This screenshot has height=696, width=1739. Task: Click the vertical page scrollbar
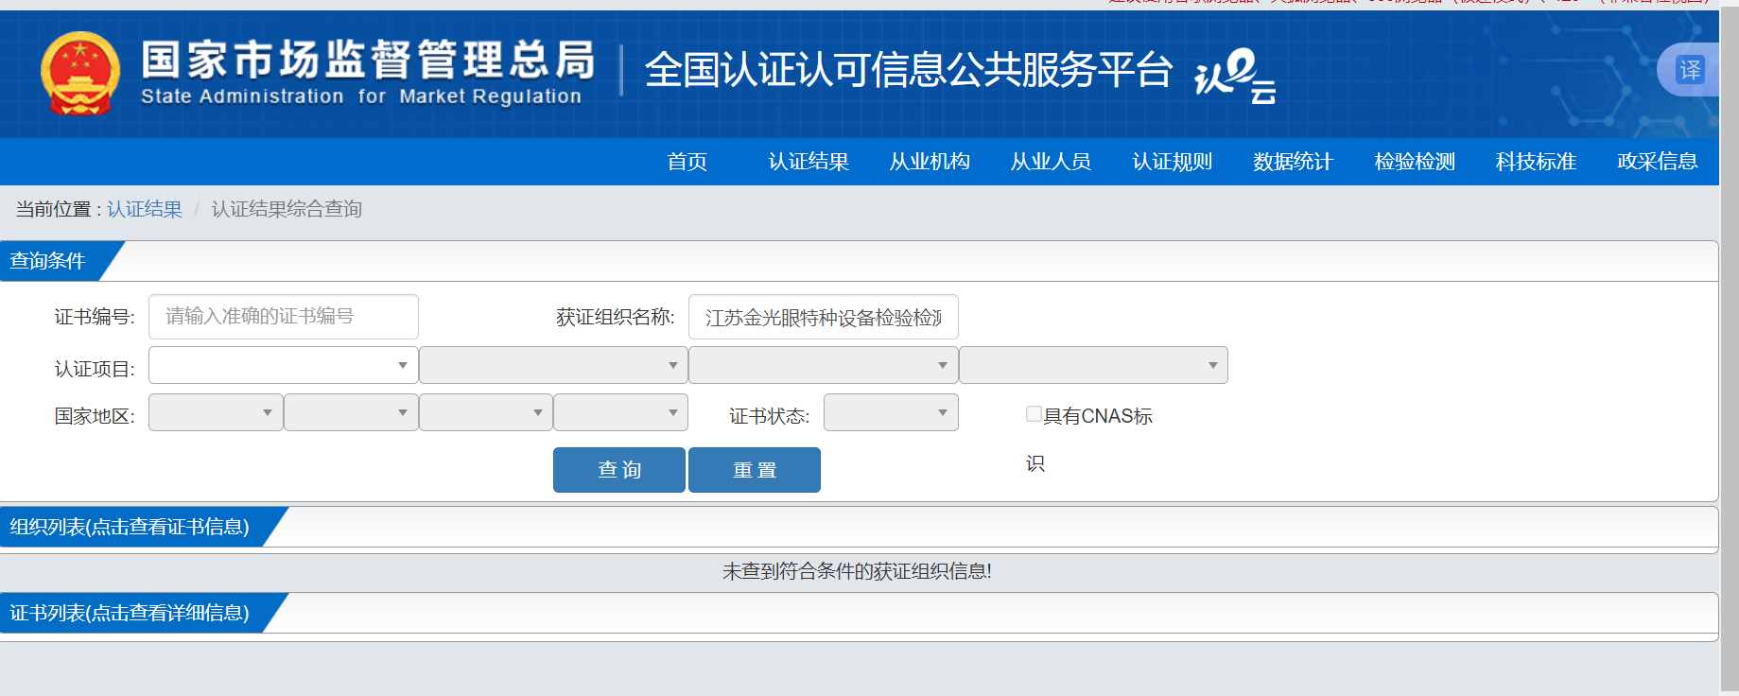pos(1730,348)
